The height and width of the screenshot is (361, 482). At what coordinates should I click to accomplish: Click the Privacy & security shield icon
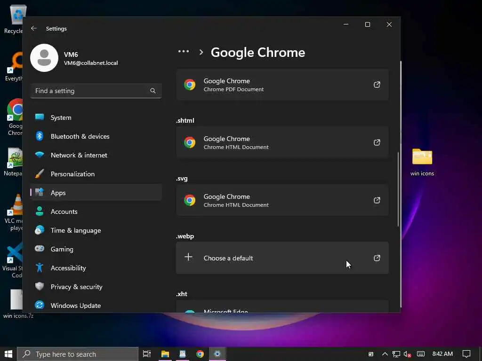(x=40, y=286)
